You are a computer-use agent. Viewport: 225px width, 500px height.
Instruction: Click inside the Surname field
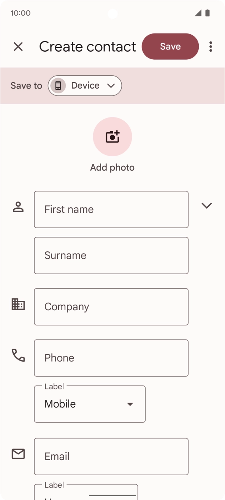pyautogui.click(x=111, y=255)
